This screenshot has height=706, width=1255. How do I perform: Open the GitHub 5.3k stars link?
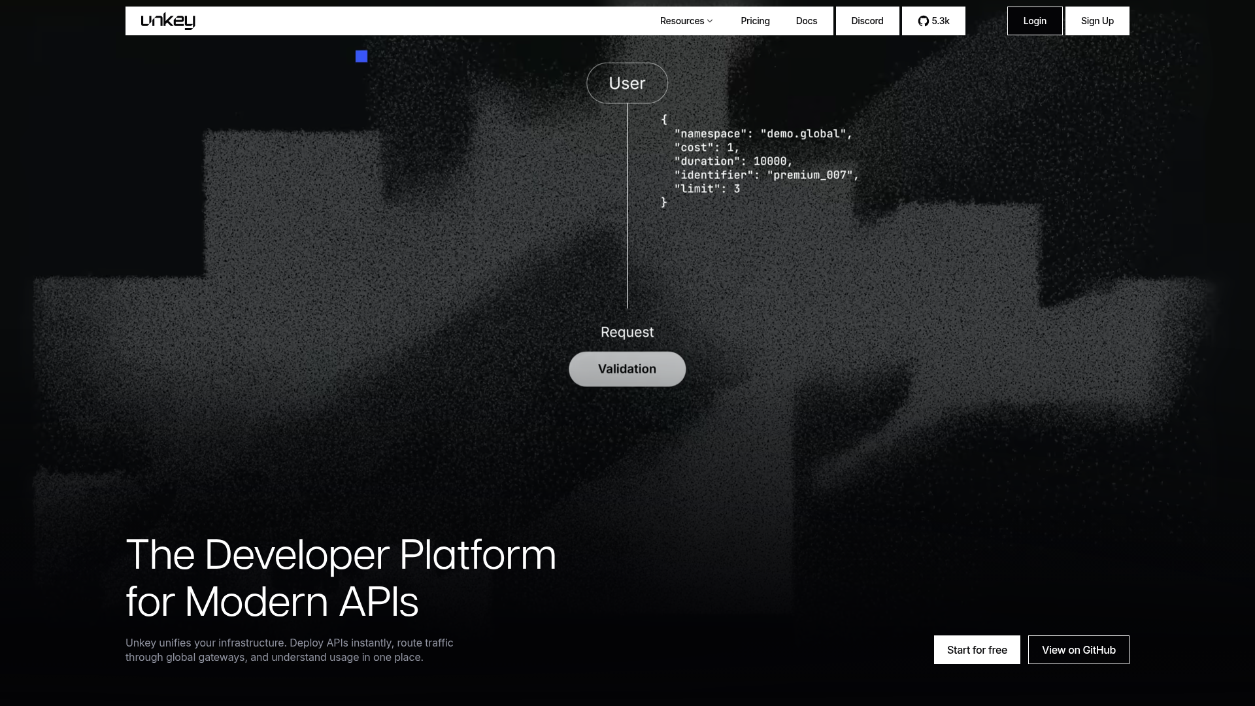coord(933,21)
